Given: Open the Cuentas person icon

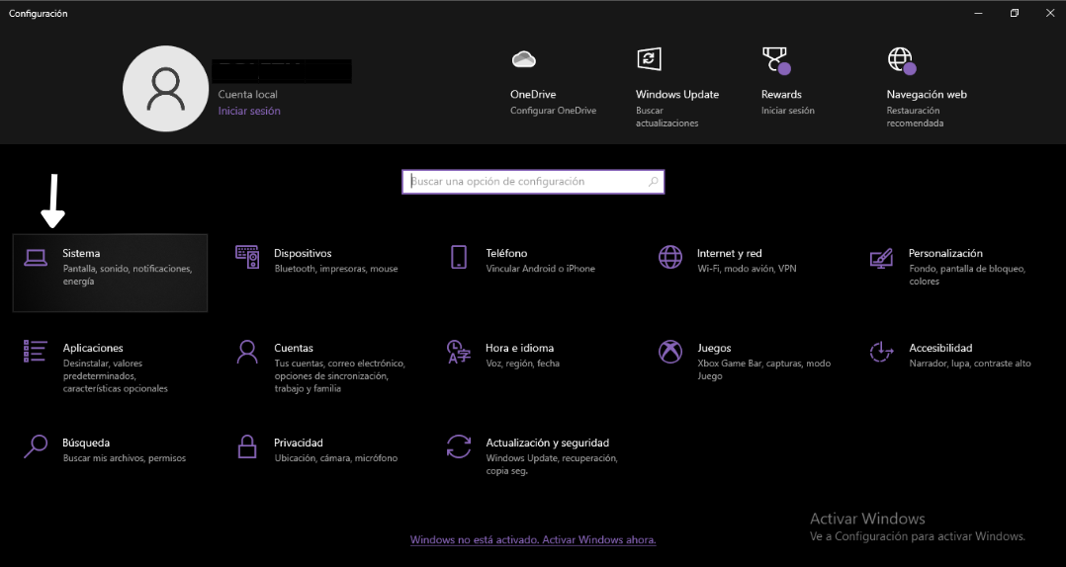Looking at the screenshot, I should pyautogui.click(x=247, y=352).
